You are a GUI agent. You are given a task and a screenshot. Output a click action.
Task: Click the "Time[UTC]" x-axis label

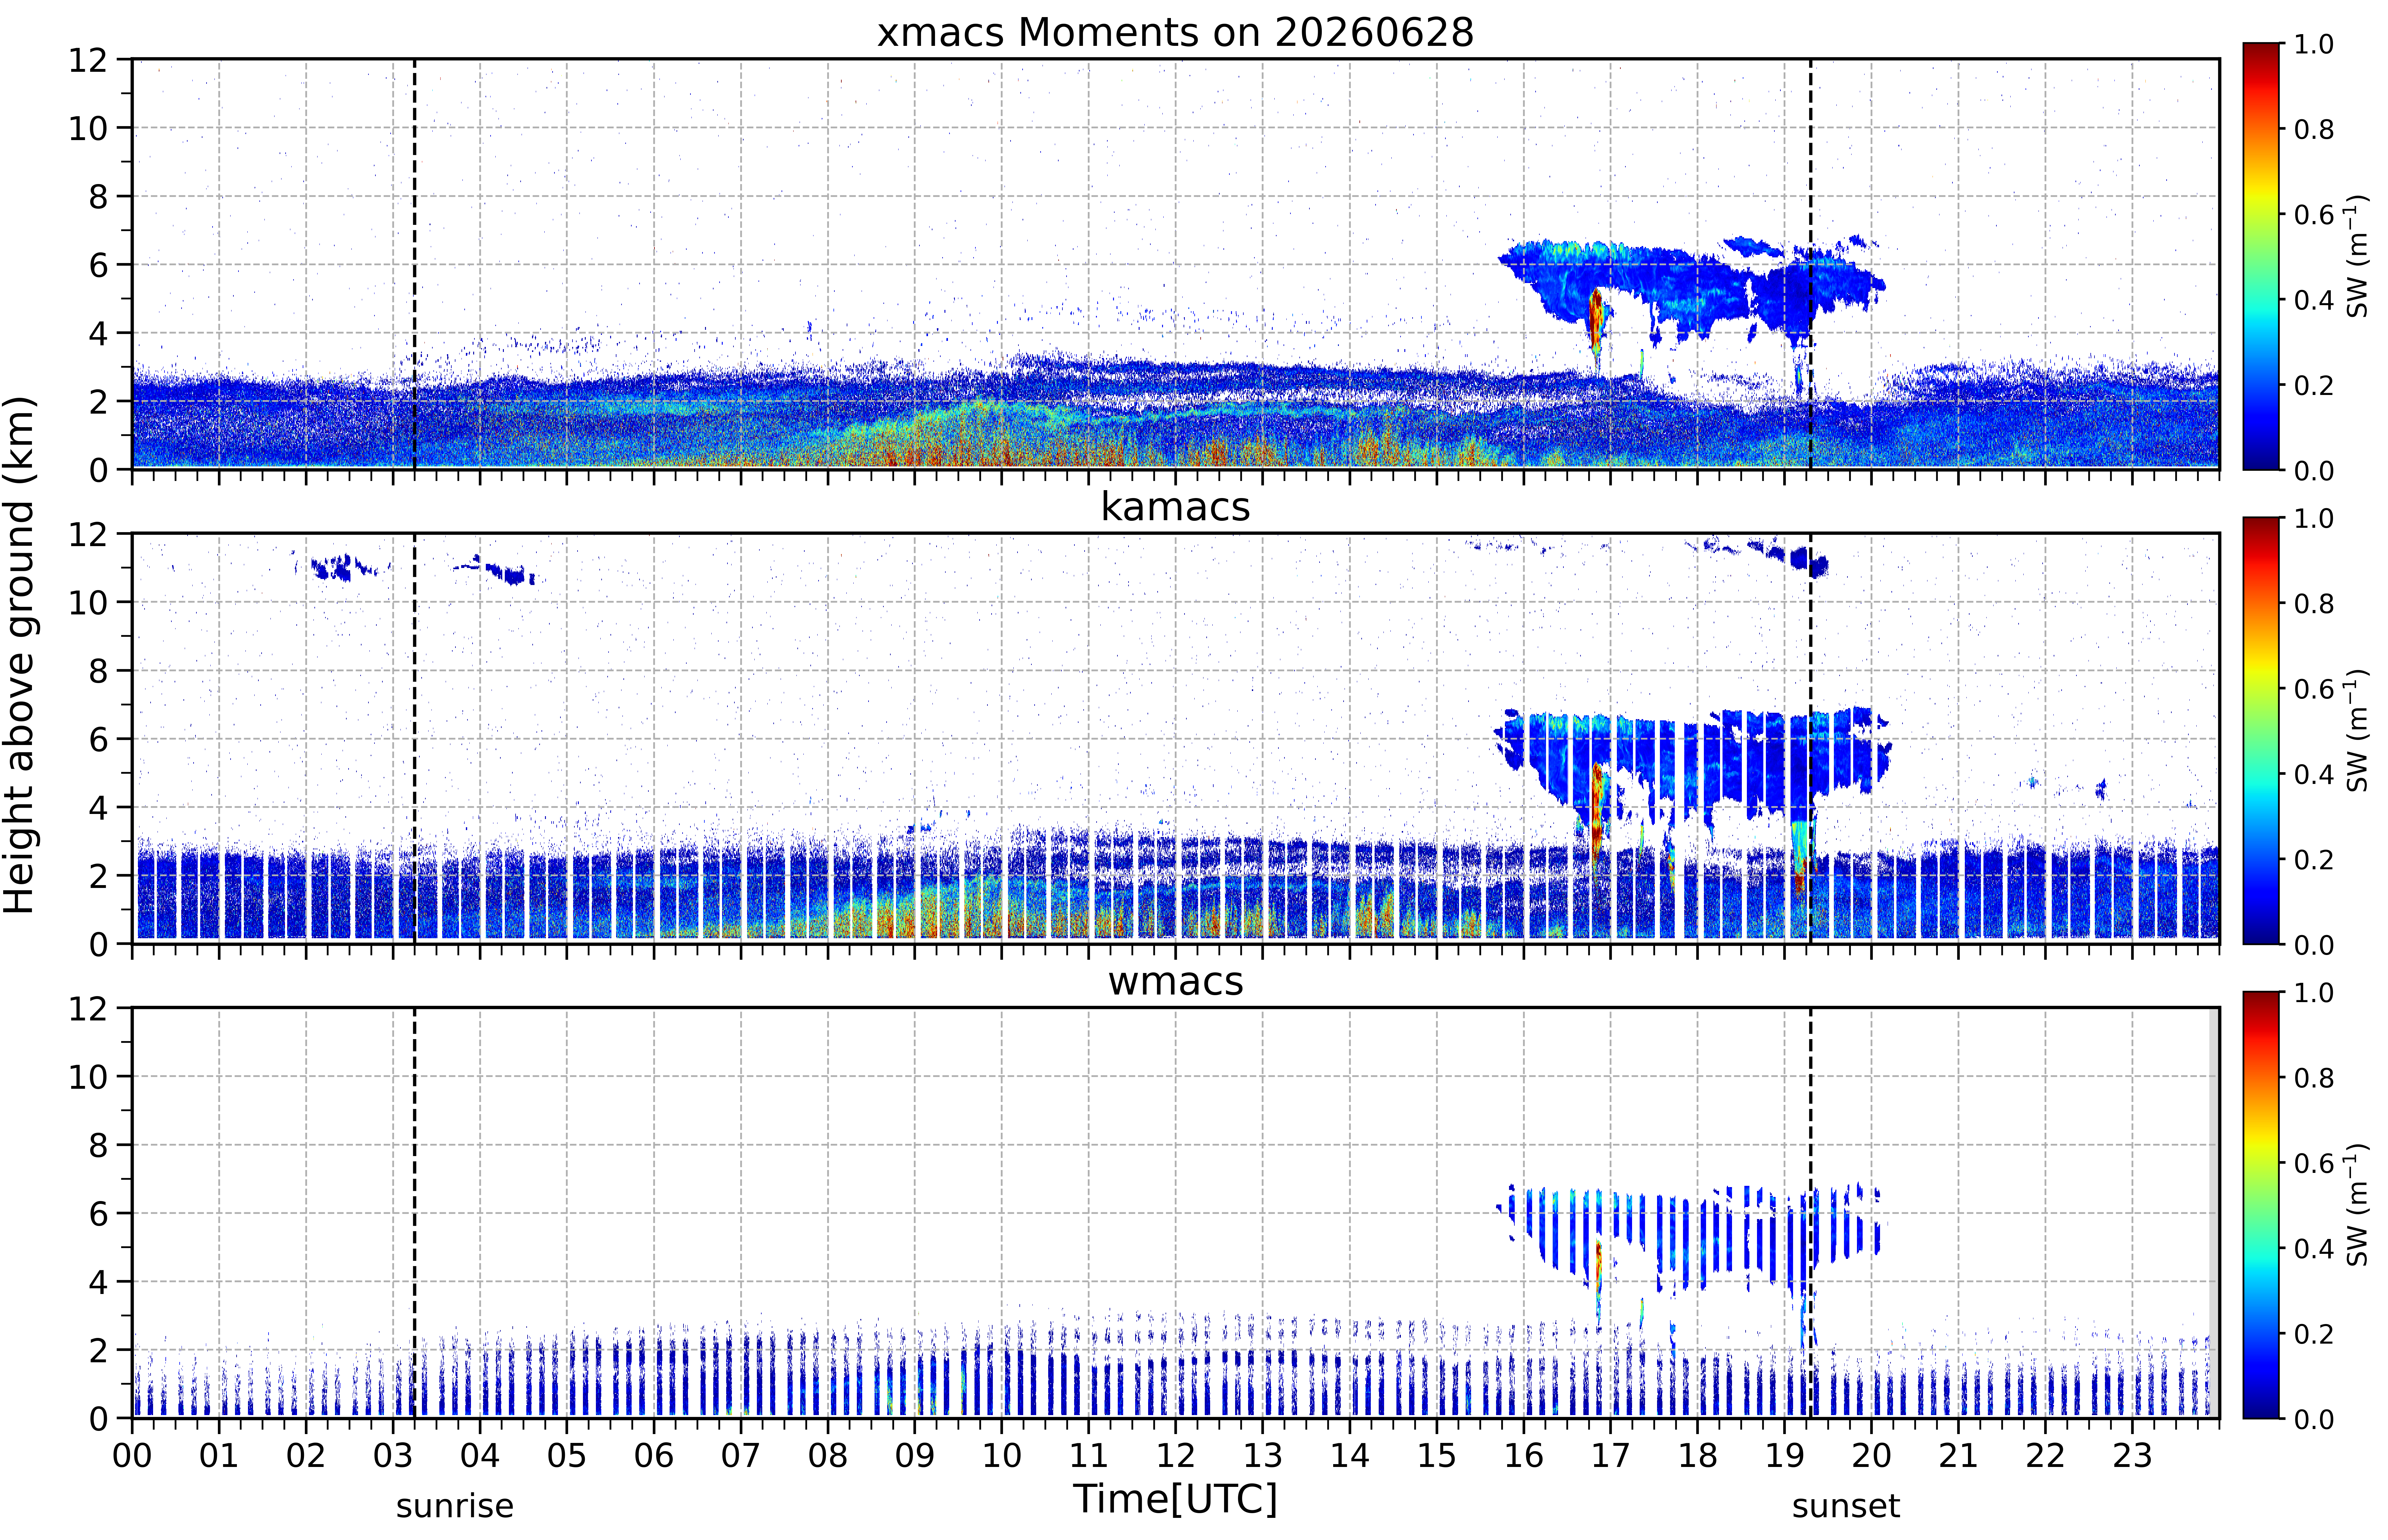pyautogui.click(x=1175, y=1499)
